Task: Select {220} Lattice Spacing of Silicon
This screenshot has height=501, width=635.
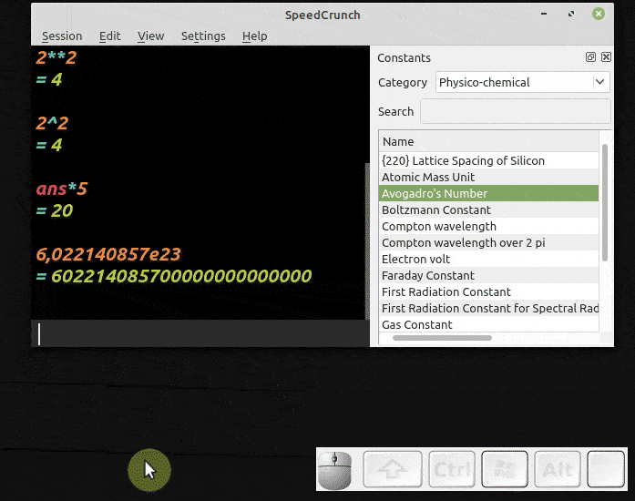Action: (x=489, y=161)
